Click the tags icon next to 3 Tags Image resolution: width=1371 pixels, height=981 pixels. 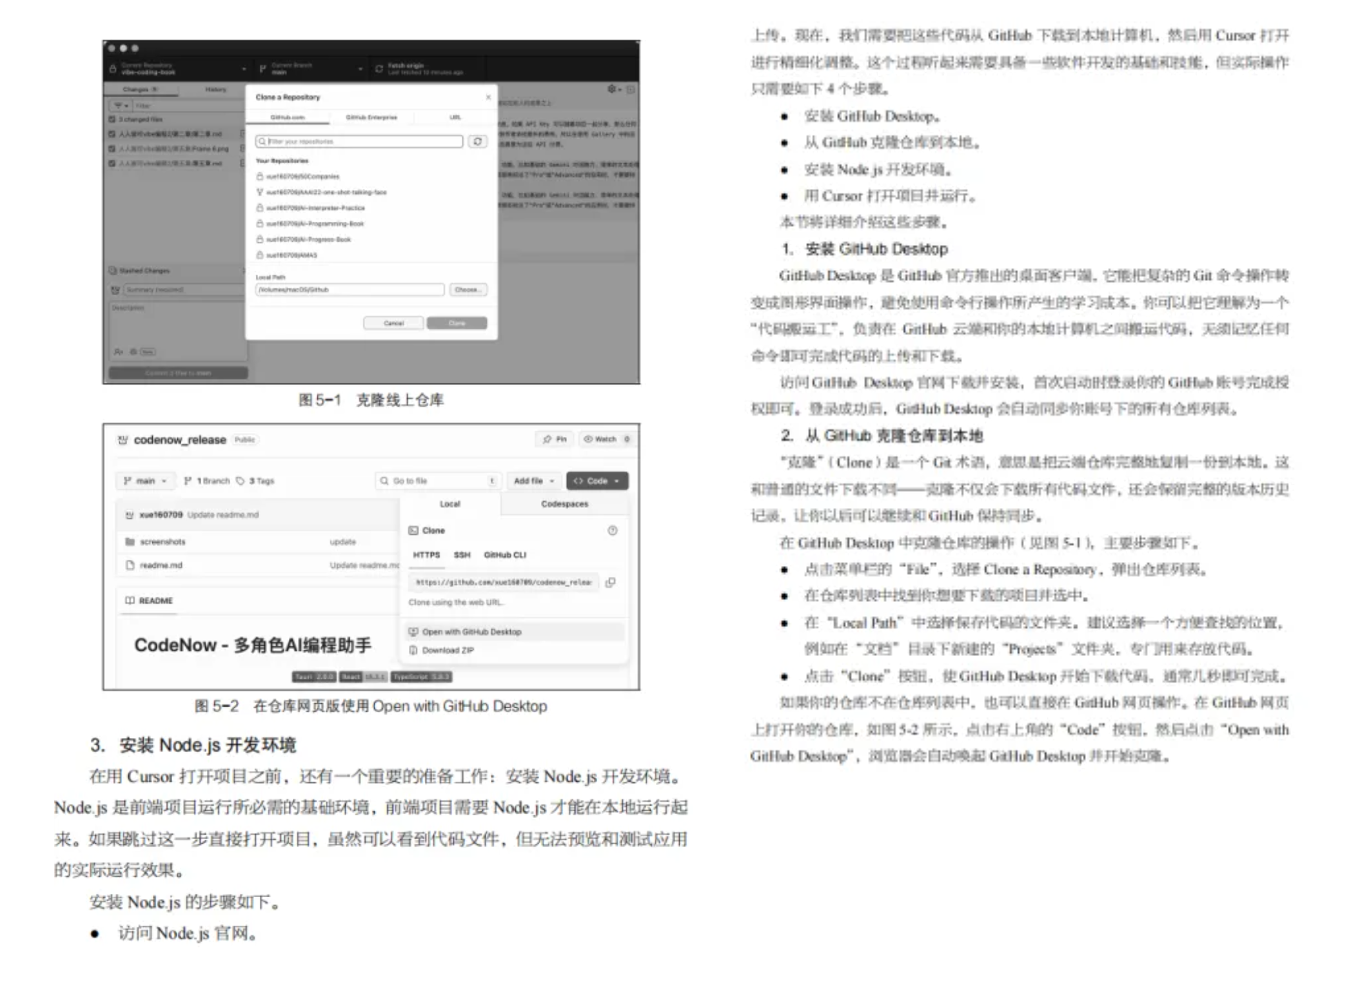tap(241, 481)
